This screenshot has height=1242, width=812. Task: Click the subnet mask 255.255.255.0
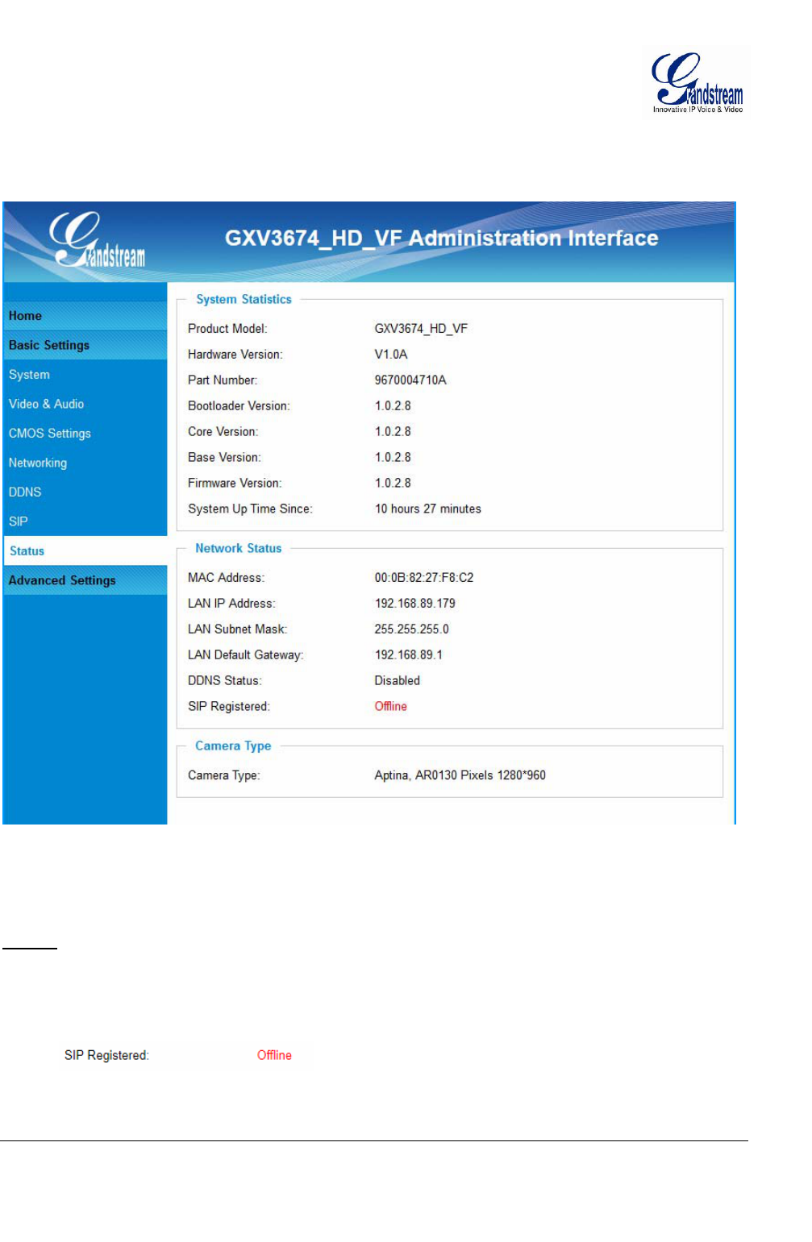coord(412,629)
